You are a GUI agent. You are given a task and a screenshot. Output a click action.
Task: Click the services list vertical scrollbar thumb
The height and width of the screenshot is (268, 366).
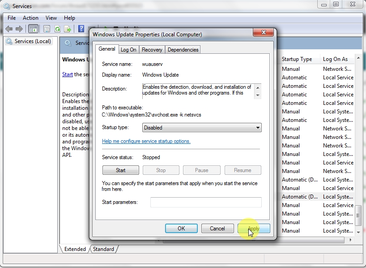pos(358,216)
